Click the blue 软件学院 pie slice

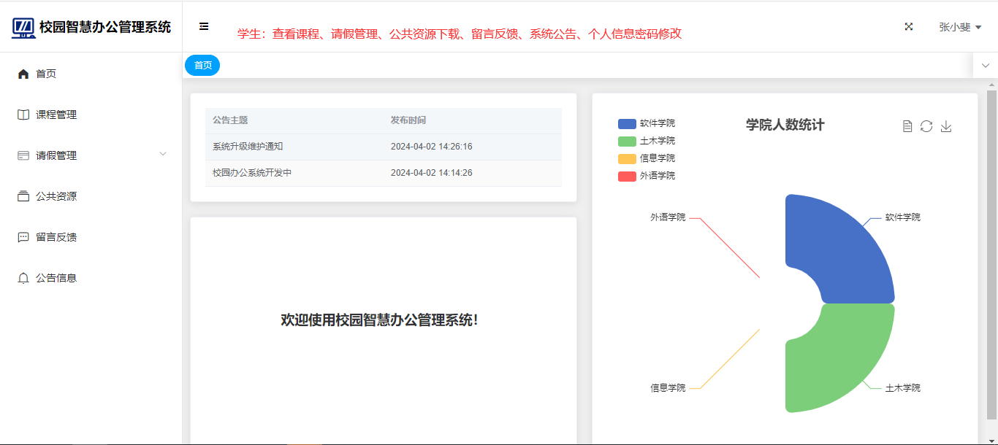tap(840, 248)
